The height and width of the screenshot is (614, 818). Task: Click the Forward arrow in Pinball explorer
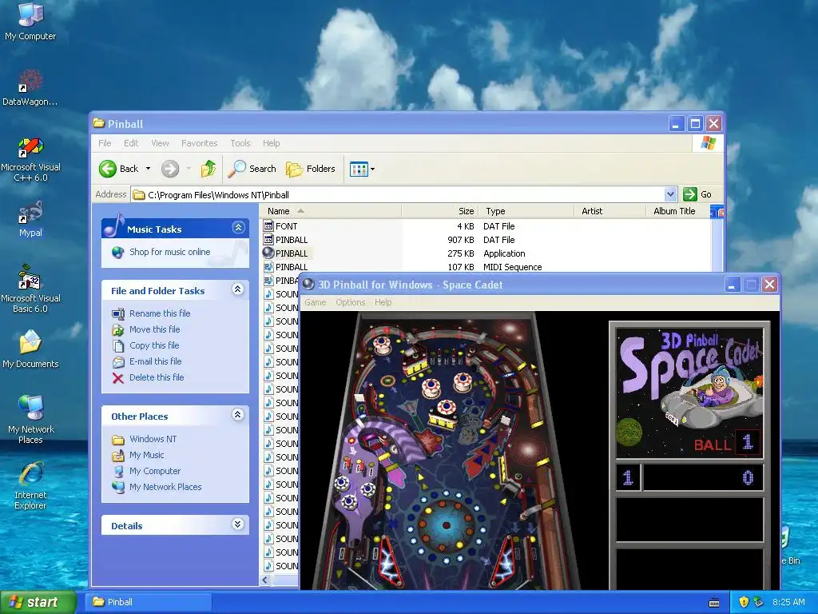point(170,169)
